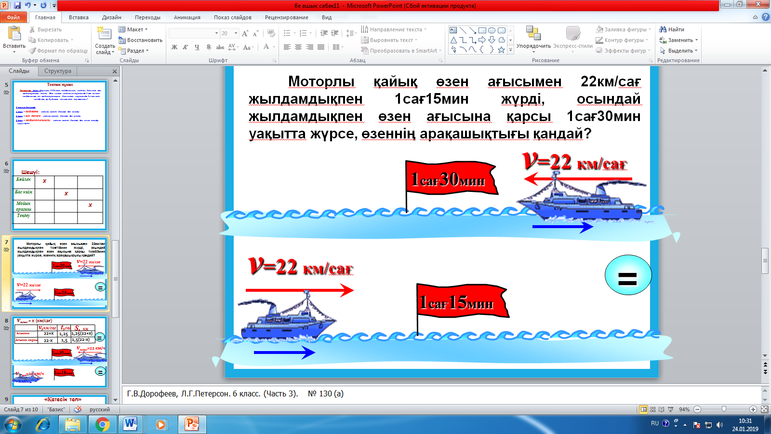The height and width of the screenshot is (434, 771).
Task: Select the five-pointed star shape in gallery
Action: click(x=501, y=50)
